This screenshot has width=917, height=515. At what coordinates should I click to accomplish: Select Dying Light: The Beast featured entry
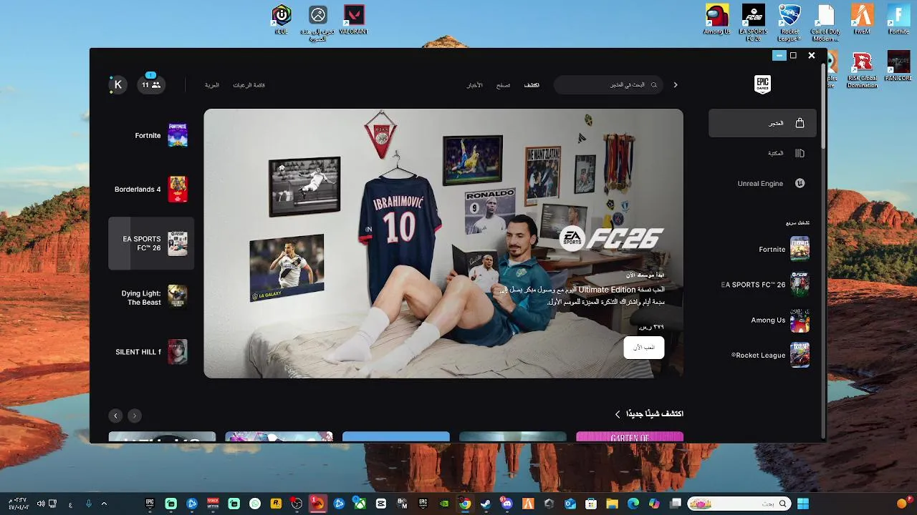pyautogui.click(x=152, y=298)
